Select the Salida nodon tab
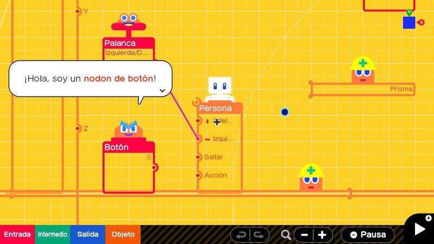This screenshot has height=244, width=434. tap(87, 234)
